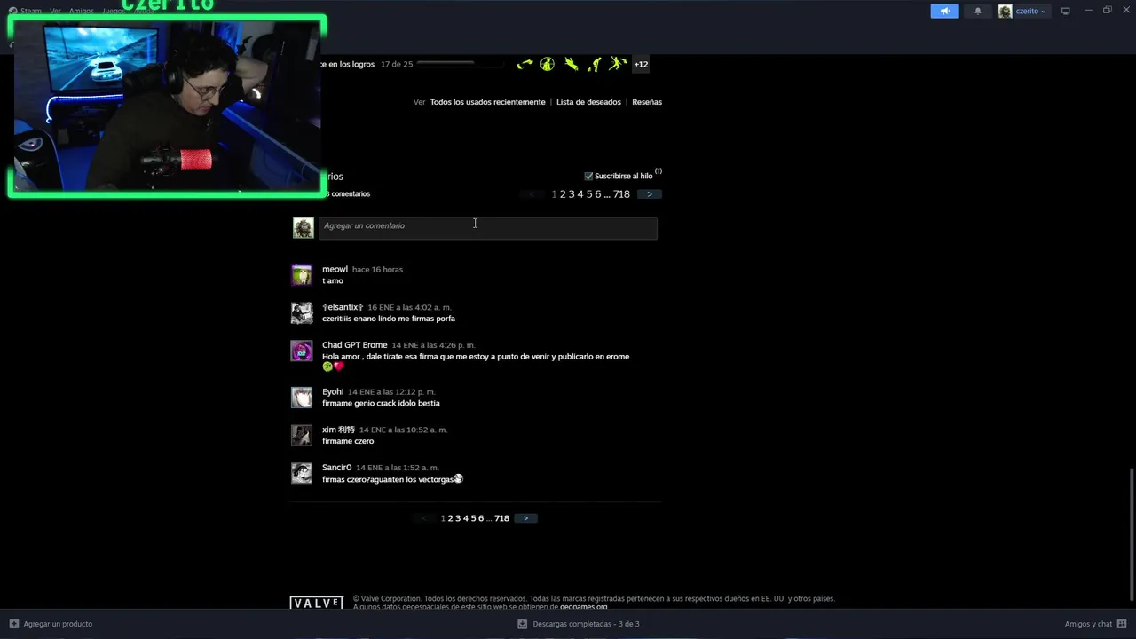The image size is (1136, 639).
Task: Open meowl's profile avatar
Action: 302,275
